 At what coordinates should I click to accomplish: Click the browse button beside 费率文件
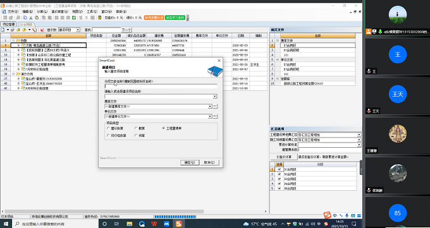click(x=215, y=106)
